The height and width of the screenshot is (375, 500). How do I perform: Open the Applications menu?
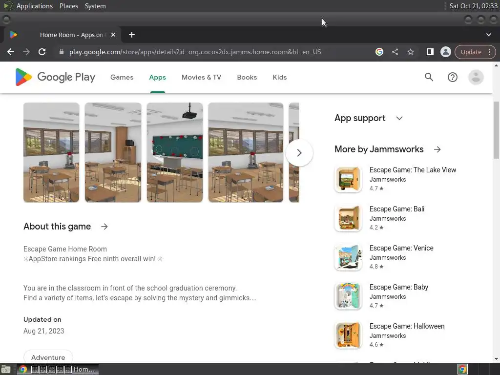click(x=35, y=6)
